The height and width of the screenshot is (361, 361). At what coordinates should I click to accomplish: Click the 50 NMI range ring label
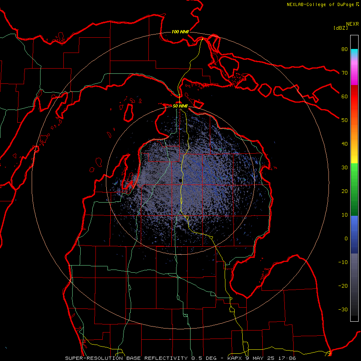(x=180, y=106)
